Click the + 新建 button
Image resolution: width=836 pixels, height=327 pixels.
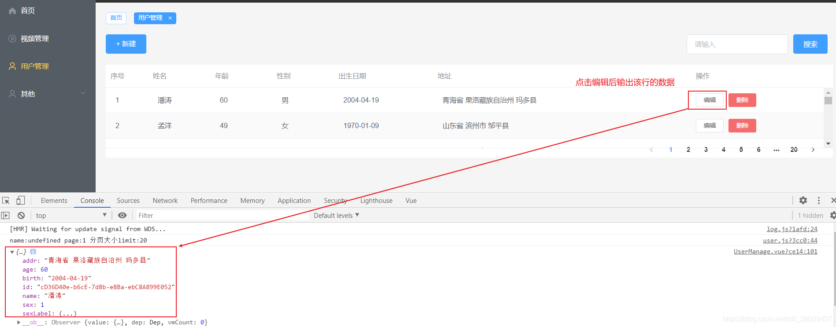point(126,44)
